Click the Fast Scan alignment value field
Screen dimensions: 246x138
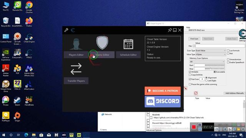click(202, 79)
